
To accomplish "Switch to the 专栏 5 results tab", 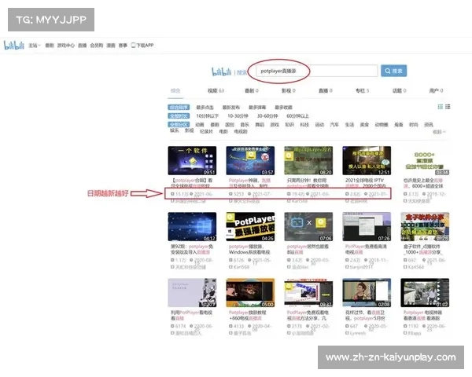I will pos(362,90).
